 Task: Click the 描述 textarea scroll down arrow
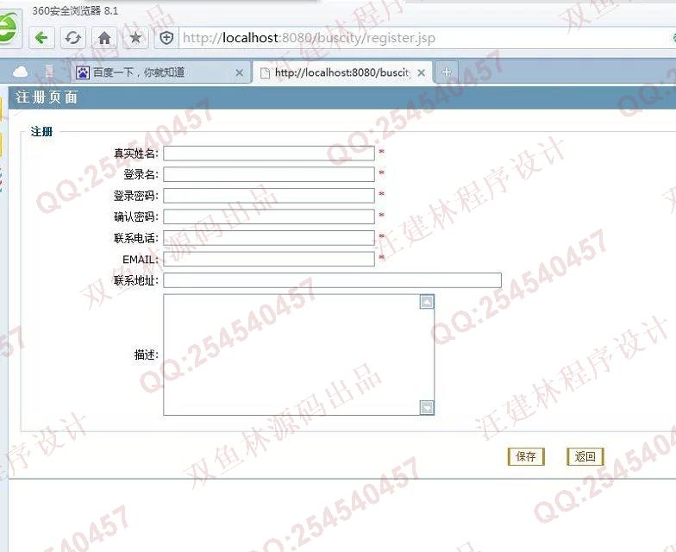(x=427, y=407)
